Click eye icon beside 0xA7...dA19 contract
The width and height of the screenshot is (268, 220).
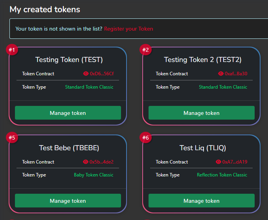tap(218, 162)
